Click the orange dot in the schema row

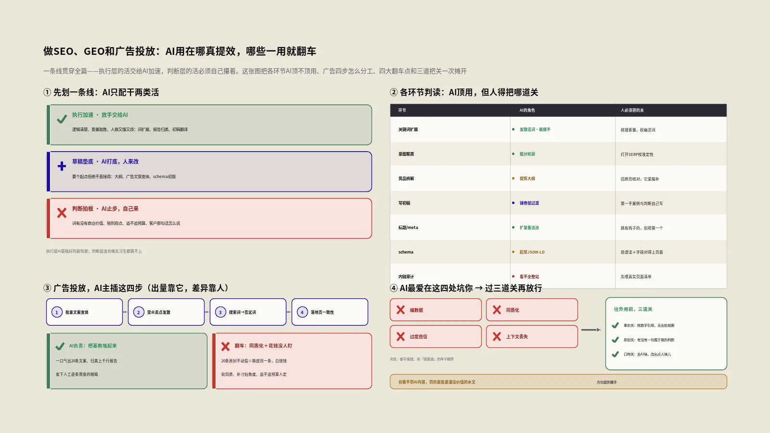(513, 252)
